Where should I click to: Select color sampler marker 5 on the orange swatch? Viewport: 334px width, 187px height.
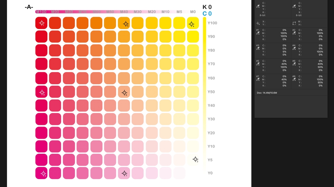[125, 24]
